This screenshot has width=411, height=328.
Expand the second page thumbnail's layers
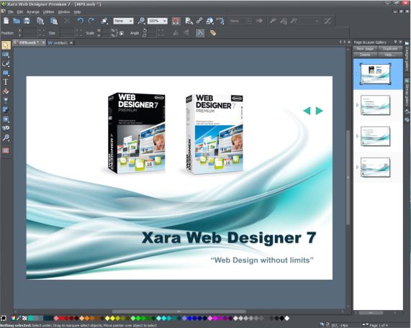tap(357, 105)
